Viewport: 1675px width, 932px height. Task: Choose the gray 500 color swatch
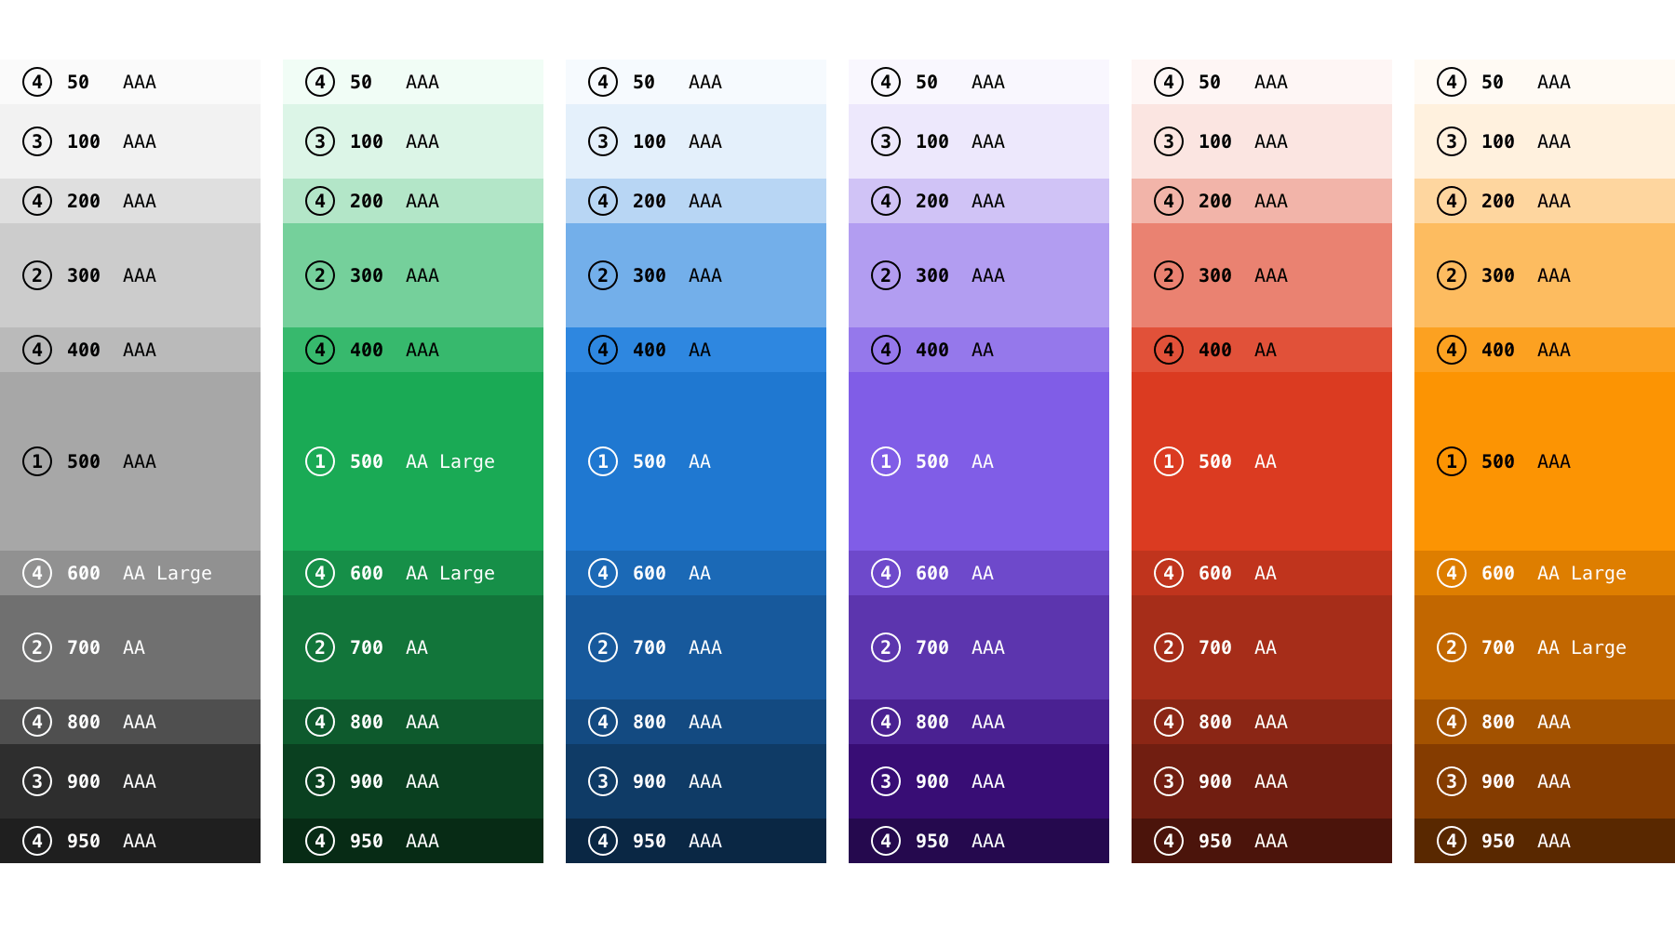(x=130, y=461)
